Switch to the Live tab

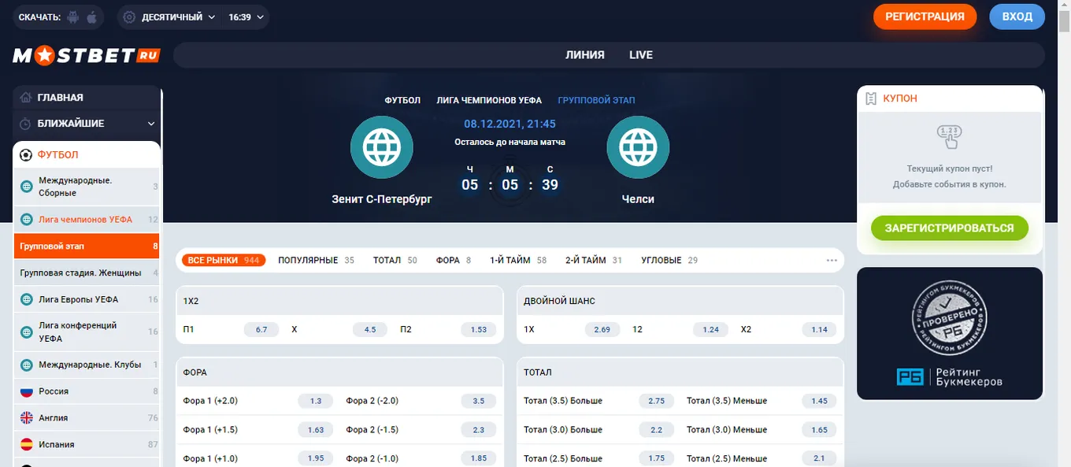(x=641, y=55)
